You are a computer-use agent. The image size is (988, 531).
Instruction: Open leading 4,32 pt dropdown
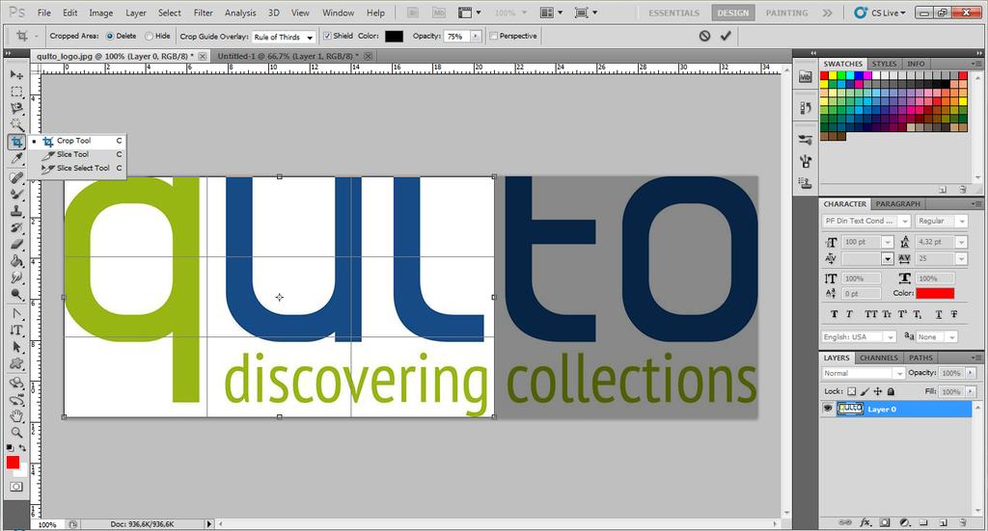pyautogui.click(x=962, y=242)
